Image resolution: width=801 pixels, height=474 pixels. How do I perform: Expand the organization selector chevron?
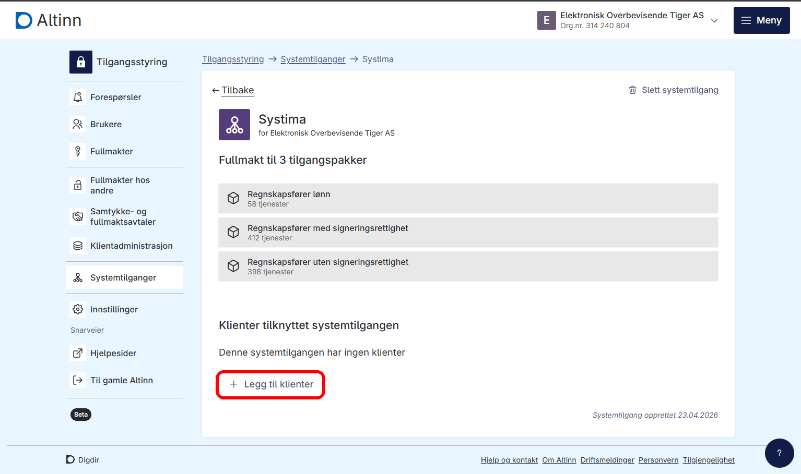[714, 21]
